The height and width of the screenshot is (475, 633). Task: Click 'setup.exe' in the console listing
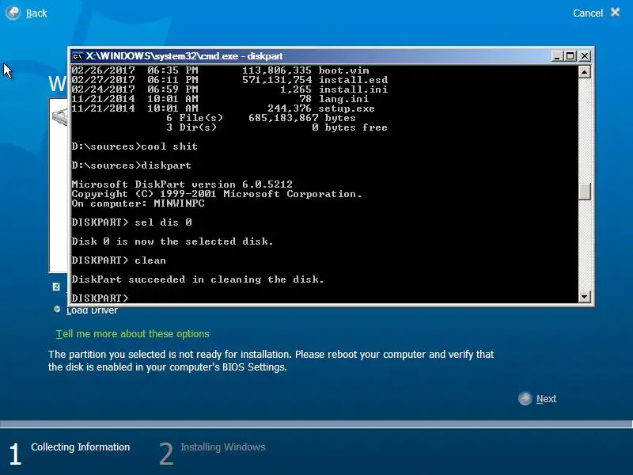click(x=347, y=108)
